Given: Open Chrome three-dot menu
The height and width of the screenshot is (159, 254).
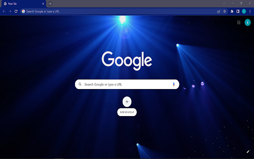Looking at the screenshot, I should [x=250, y=12].
